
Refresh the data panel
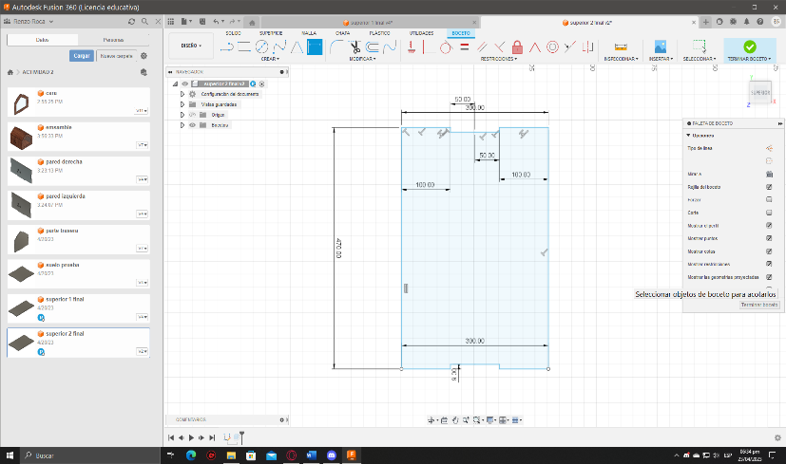(x=130, y=20)
